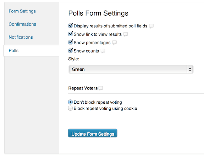Go to the Form Settings tab
The width and height of the screenshot is (204, 158).
(x=22, y=11)
